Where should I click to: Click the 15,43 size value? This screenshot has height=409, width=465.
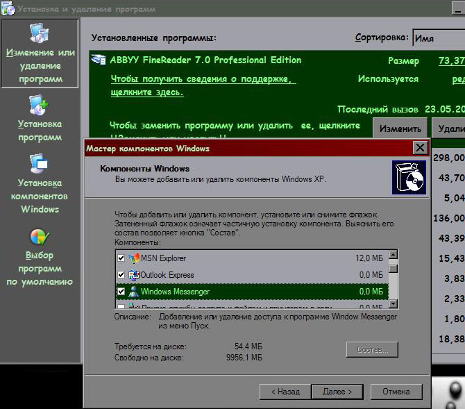[x=452, y=258]
